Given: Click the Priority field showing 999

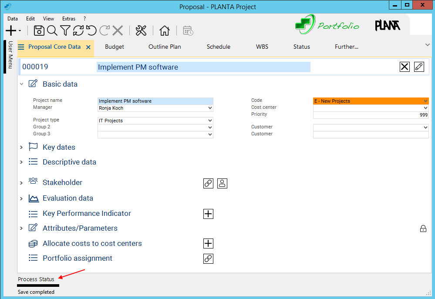Looking at the screenshot, I should tap(371, 115).
